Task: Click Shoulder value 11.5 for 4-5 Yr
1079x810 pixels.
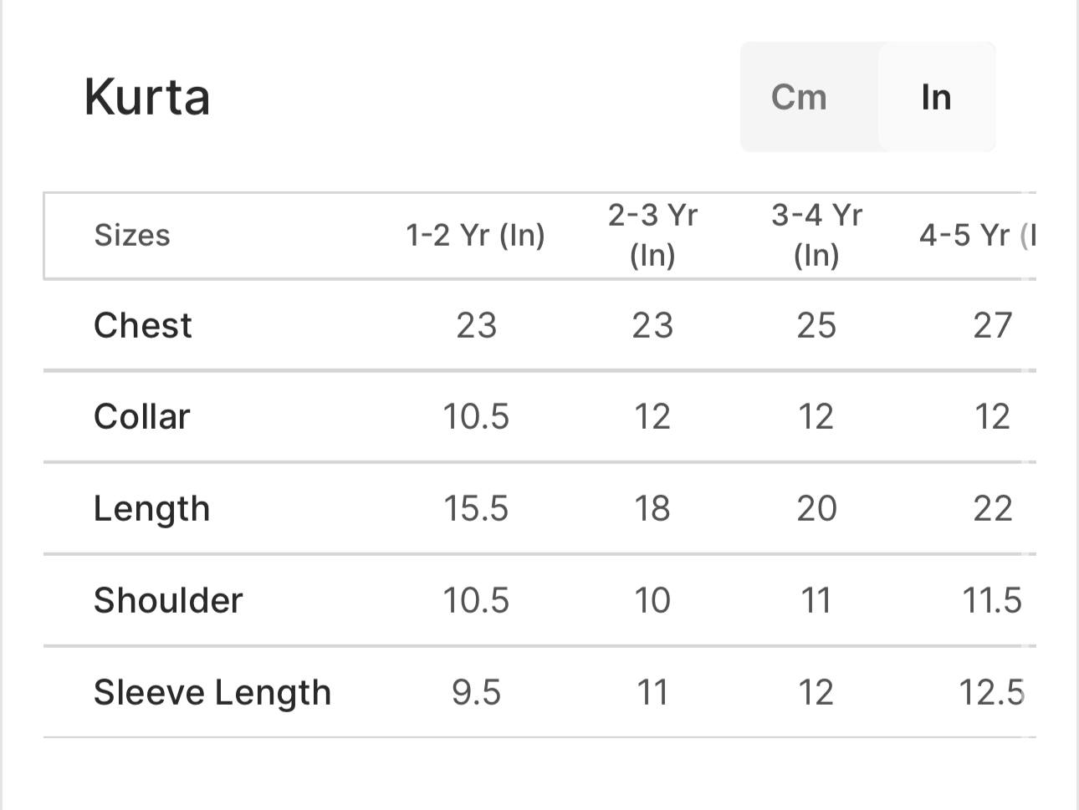Action: [x=992, y=600]
